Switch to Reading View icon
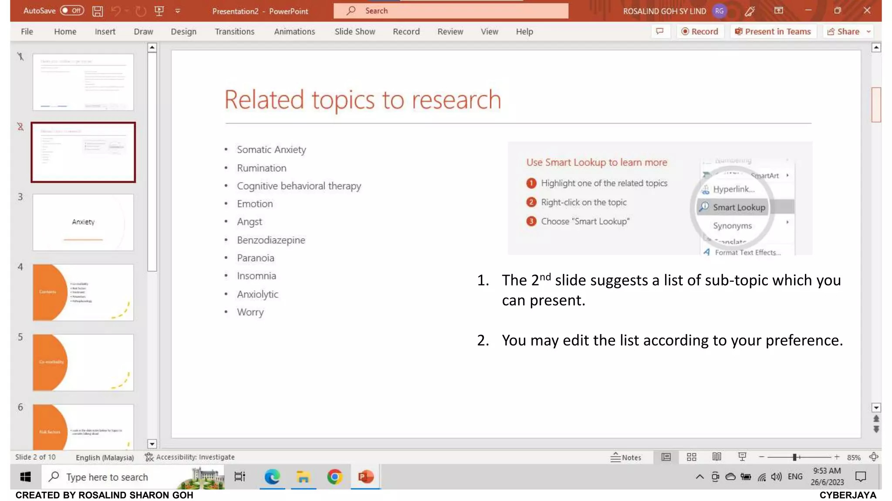892x501 pixels. coord(716,457)
